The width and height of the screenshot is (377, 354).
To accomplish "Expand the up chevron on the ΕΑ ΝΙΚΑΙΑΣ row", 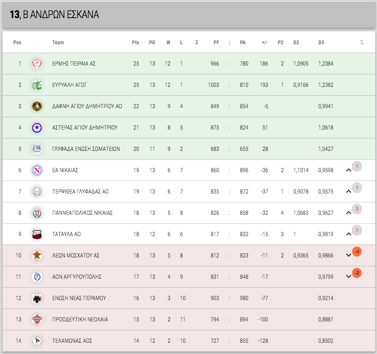I will (348, 171).
